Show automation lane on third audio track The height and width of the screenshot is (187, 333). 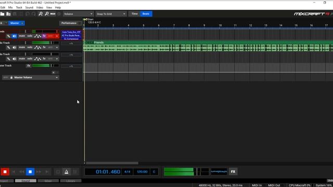[x=37, y=59]
